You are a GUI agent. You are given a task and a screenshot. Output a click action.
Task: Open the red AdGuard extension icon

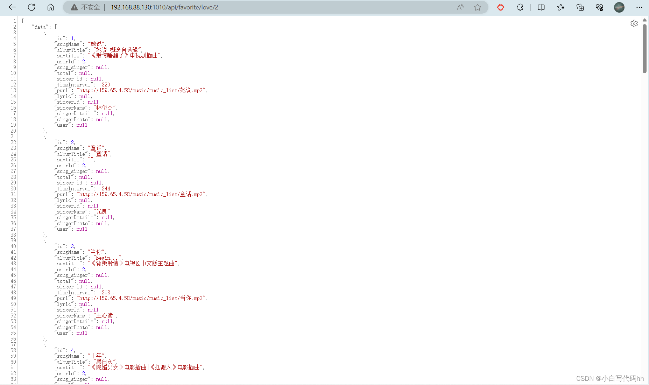(x=500, y=7)
